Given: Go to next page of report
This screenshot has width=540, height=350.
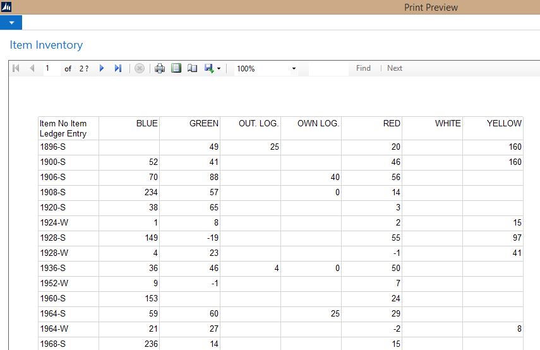Looking at the screenshot, I should 102,68.
